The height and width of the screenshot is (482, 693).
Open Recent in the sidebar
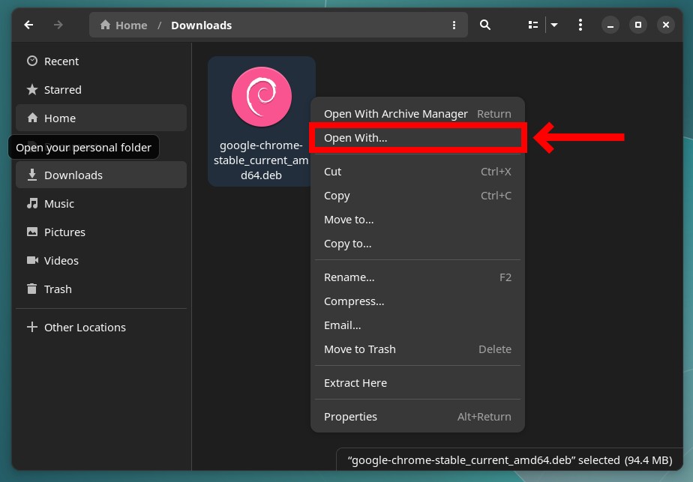(101, 61)
